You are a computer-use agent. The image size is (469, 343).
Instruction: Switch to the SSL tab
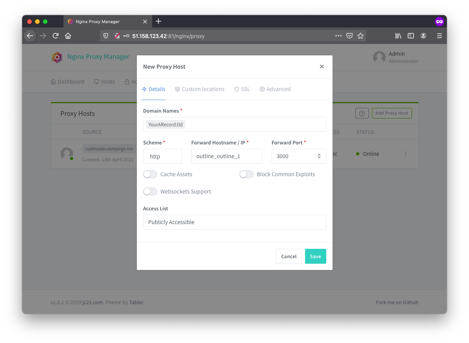point(242,89)
